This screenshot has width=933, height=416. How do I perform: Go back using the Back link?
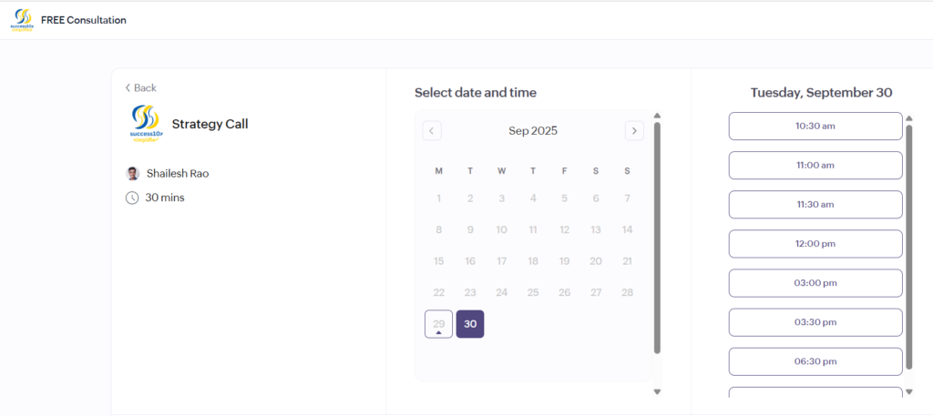tap(141, 88)
